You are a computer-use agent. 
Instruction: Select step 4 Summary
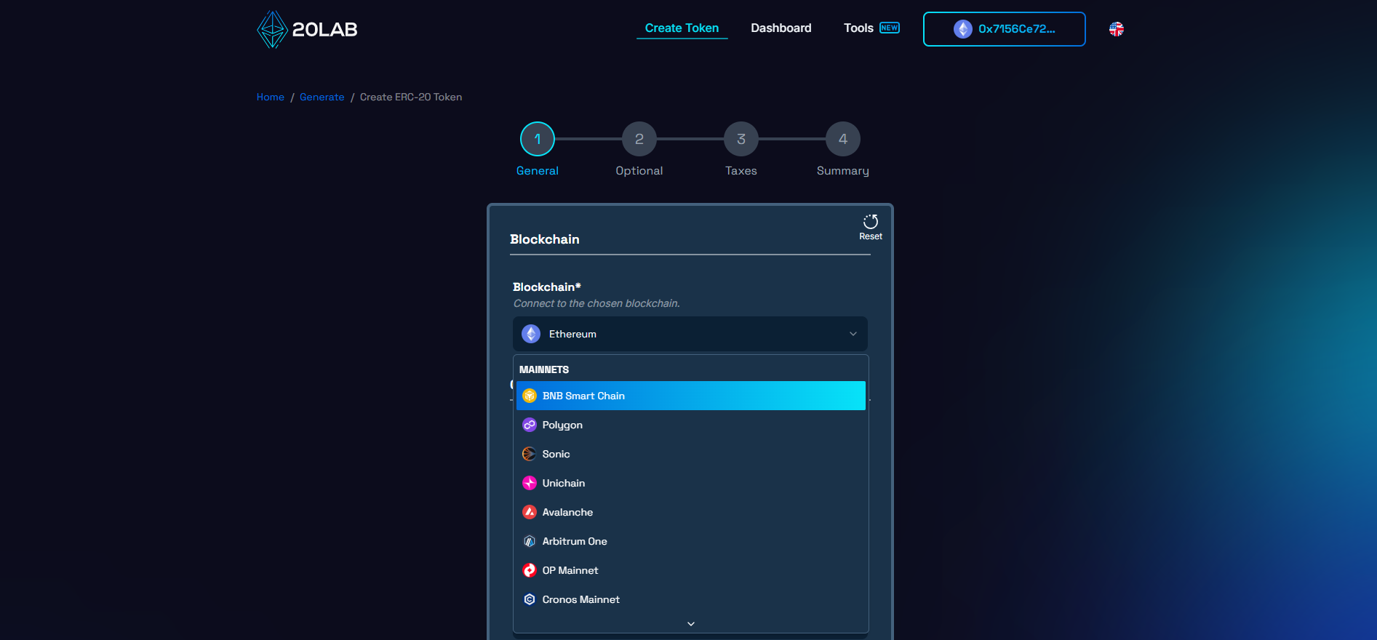[x=843, y=139]
